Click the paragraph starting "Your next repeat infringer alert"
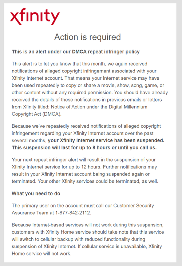Viewport: 182px width, 266px height. 85,171
